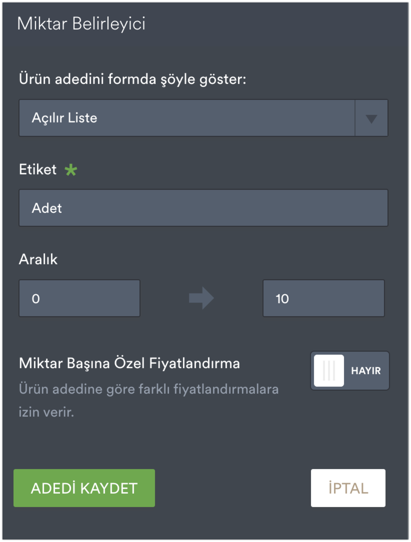Viewport: 411px width, 542px height.
Task: Click the Miktar Başına Özel Fiyatlandırma label
Action: click(x=129, y=363)
